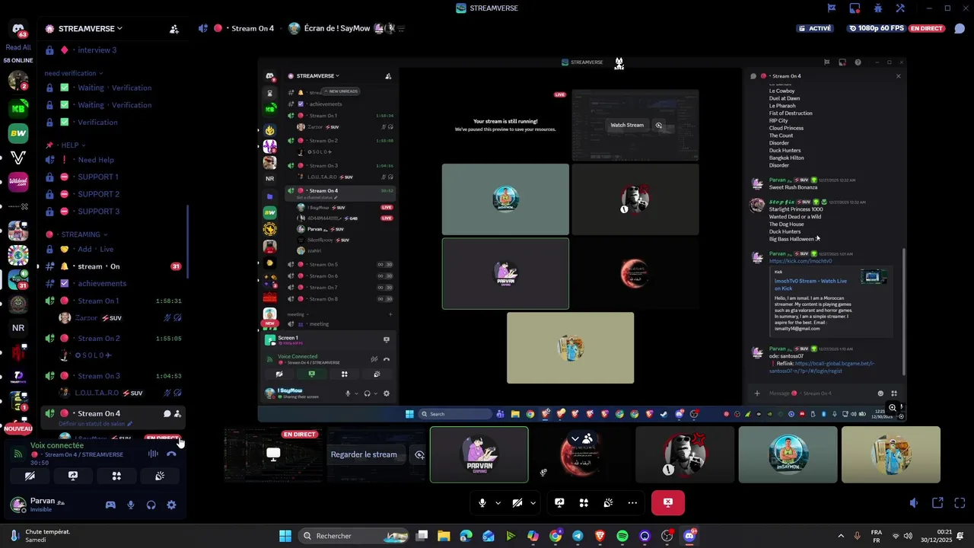Screen dimensions: 974x548
Task: Open the interview 3 channel
Action: pos(113,50)
